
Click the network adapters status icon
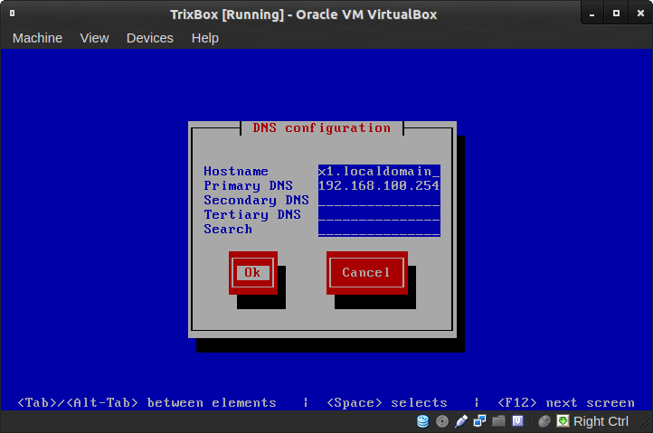click(479, 421)
